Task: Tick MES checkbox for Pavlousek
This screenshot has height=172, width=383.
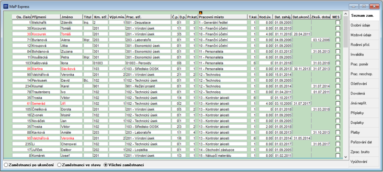Action: [338, 80]
